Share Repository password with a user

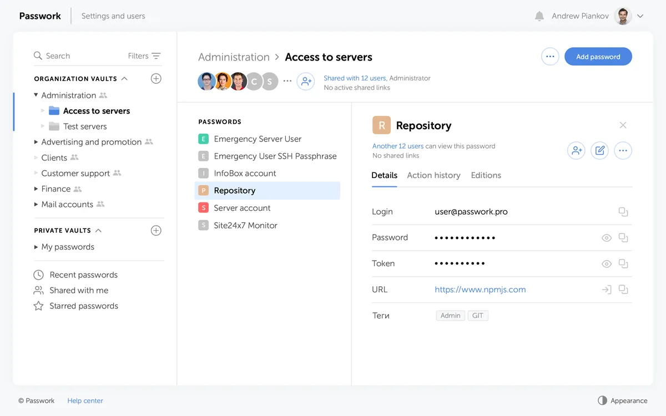tap(576, 150)
